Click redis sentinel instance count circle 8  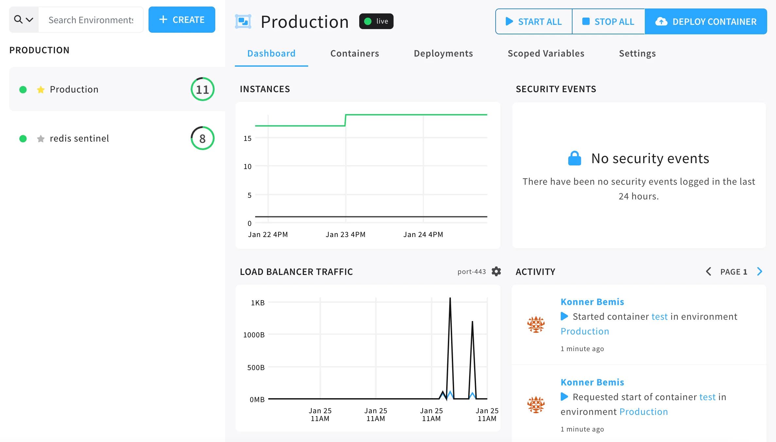(x=203, y=138)
